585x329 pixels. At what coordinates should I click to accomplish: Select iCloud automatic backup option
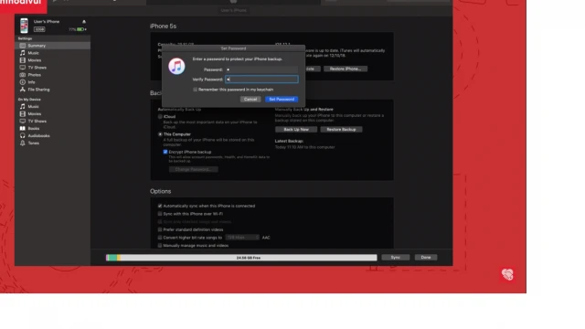[160, 116]
